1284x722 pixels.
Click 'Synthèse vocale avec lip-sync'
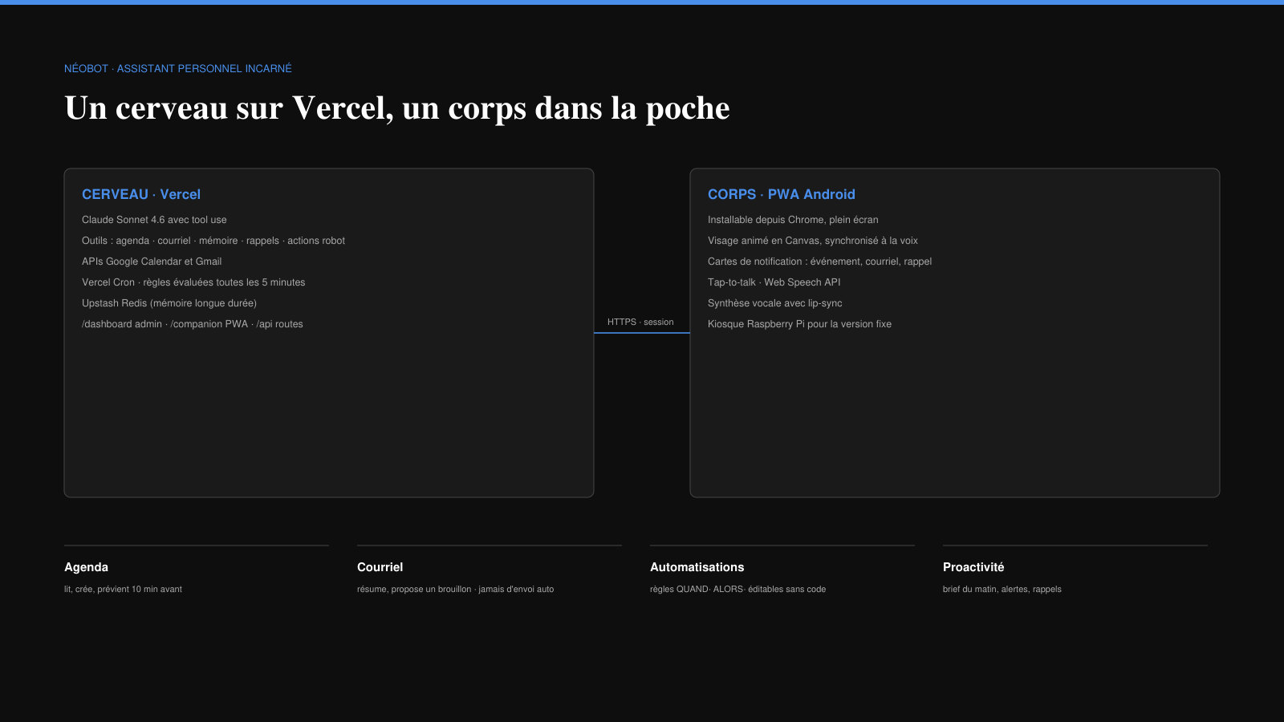(x=775, y=303)
